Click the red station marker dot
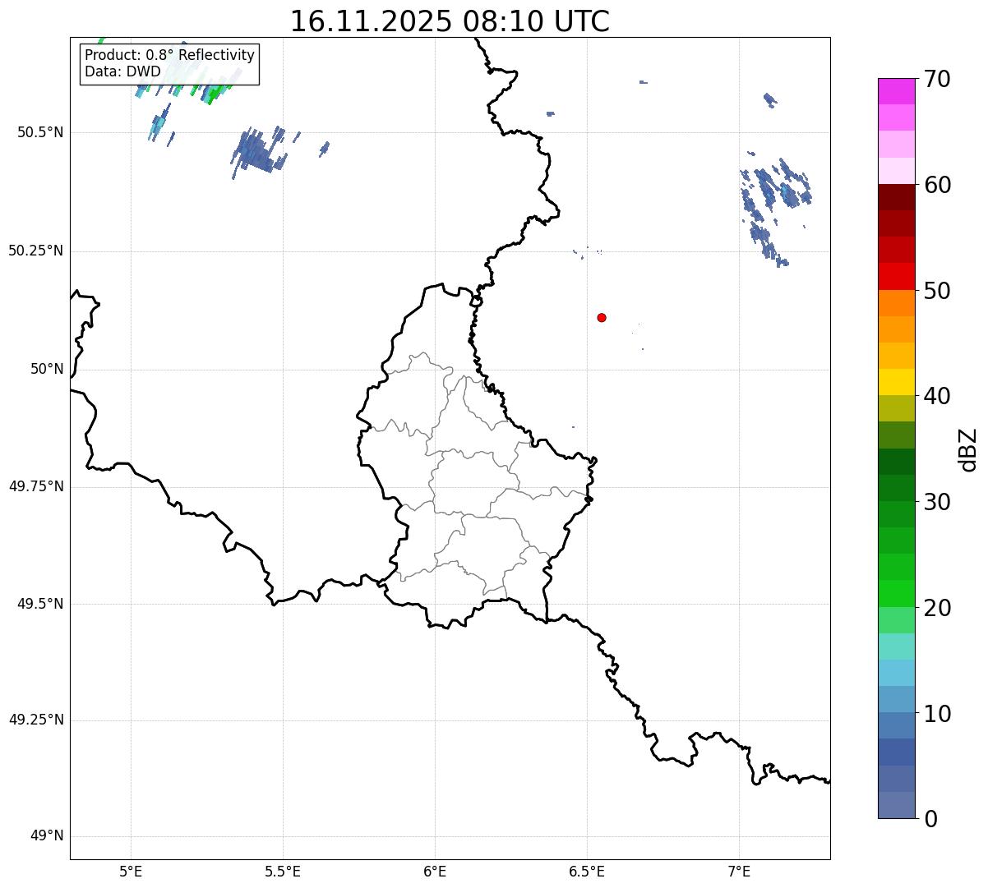The width and height of the screenshot is (988, 888). [x=602, y=317]
